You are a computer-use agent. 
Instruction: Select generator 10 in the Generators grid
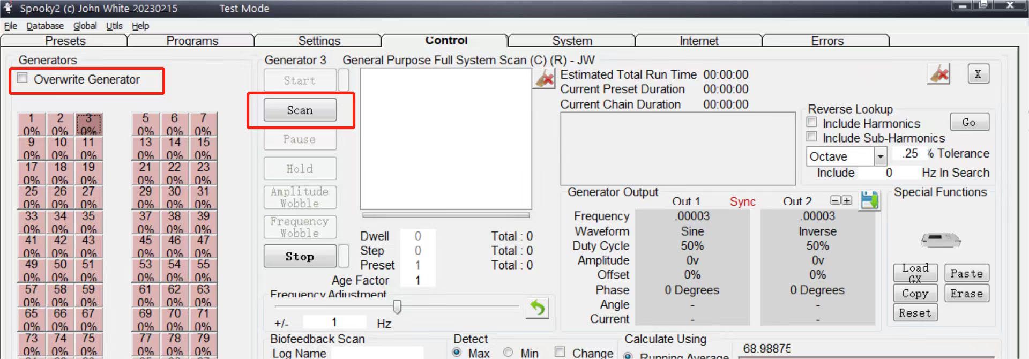pos(60,148)
